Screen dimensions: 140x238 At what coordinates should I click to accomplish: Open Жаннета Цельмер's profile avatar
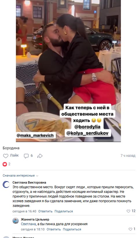(x=16, y=221)
